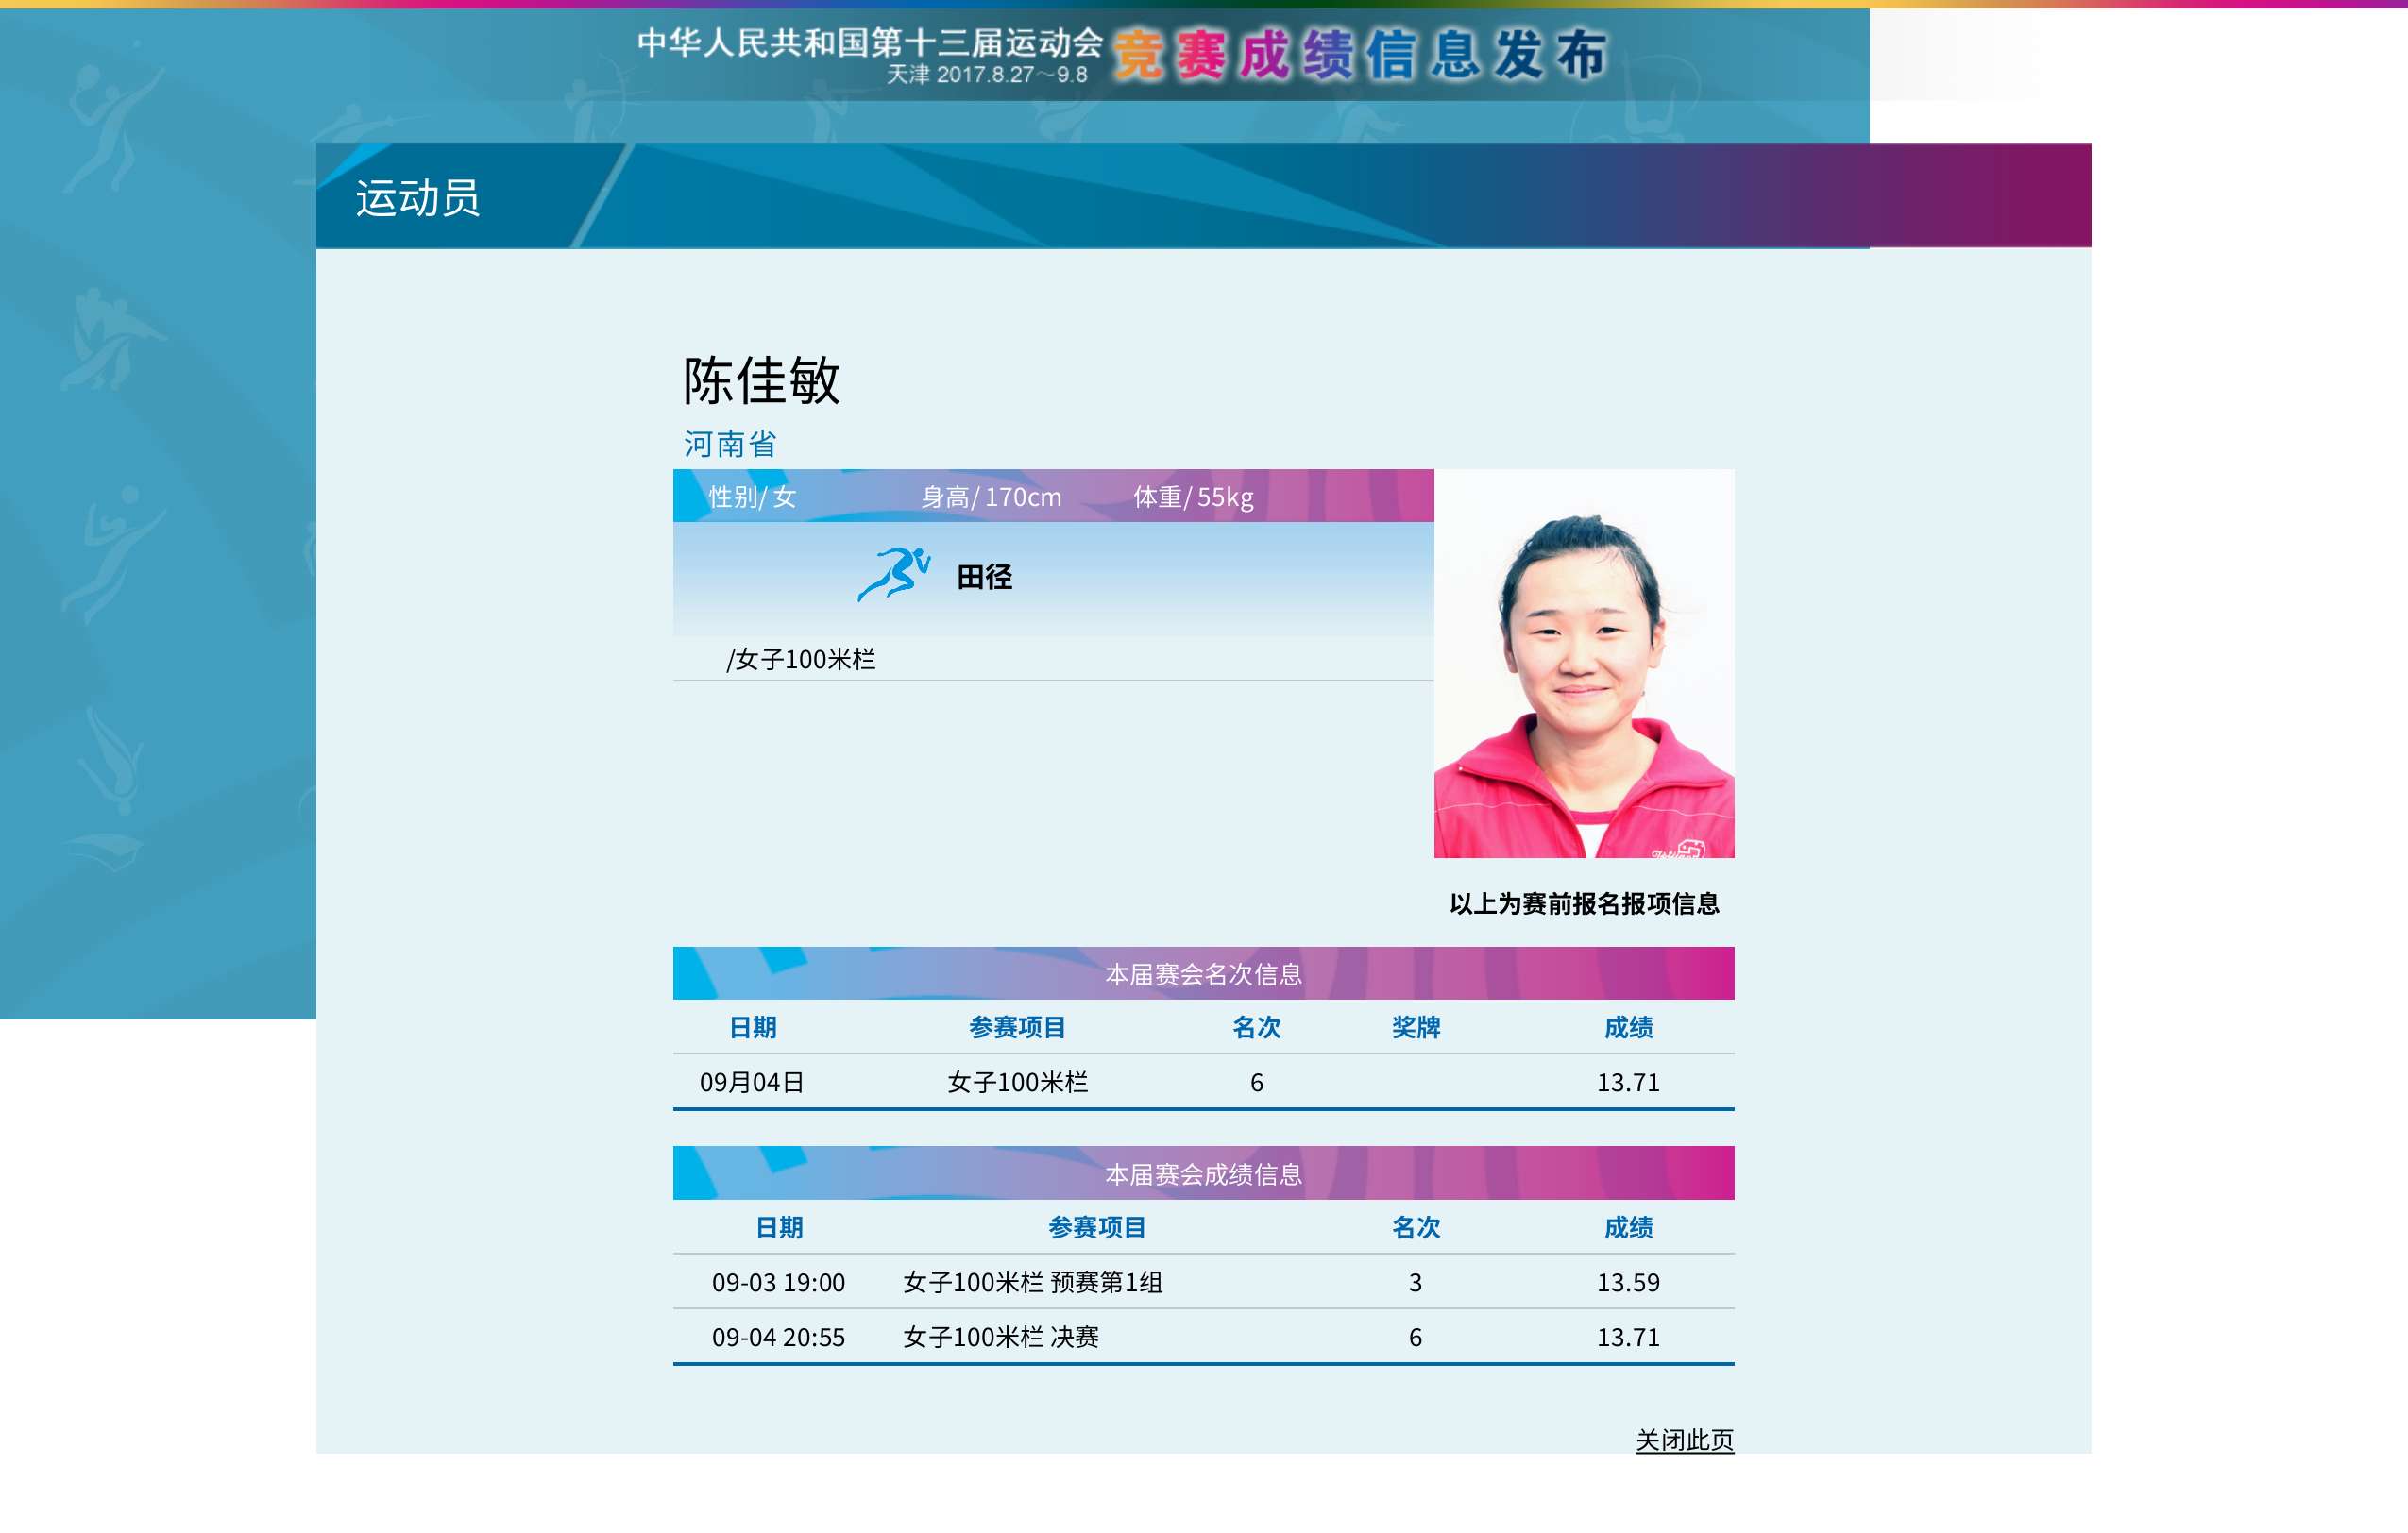Click the 女子100米栏 决赛 result row
Viewport: 2408px width, 1533px height.
tap(1000, 1338)
